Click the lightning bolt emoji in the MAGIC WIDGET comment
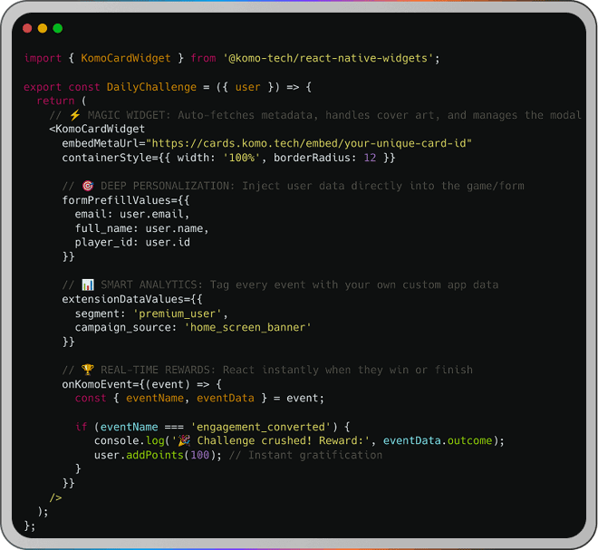Viewport: 598px width, 550px height. pyautogui.click(x=75, y=115)
